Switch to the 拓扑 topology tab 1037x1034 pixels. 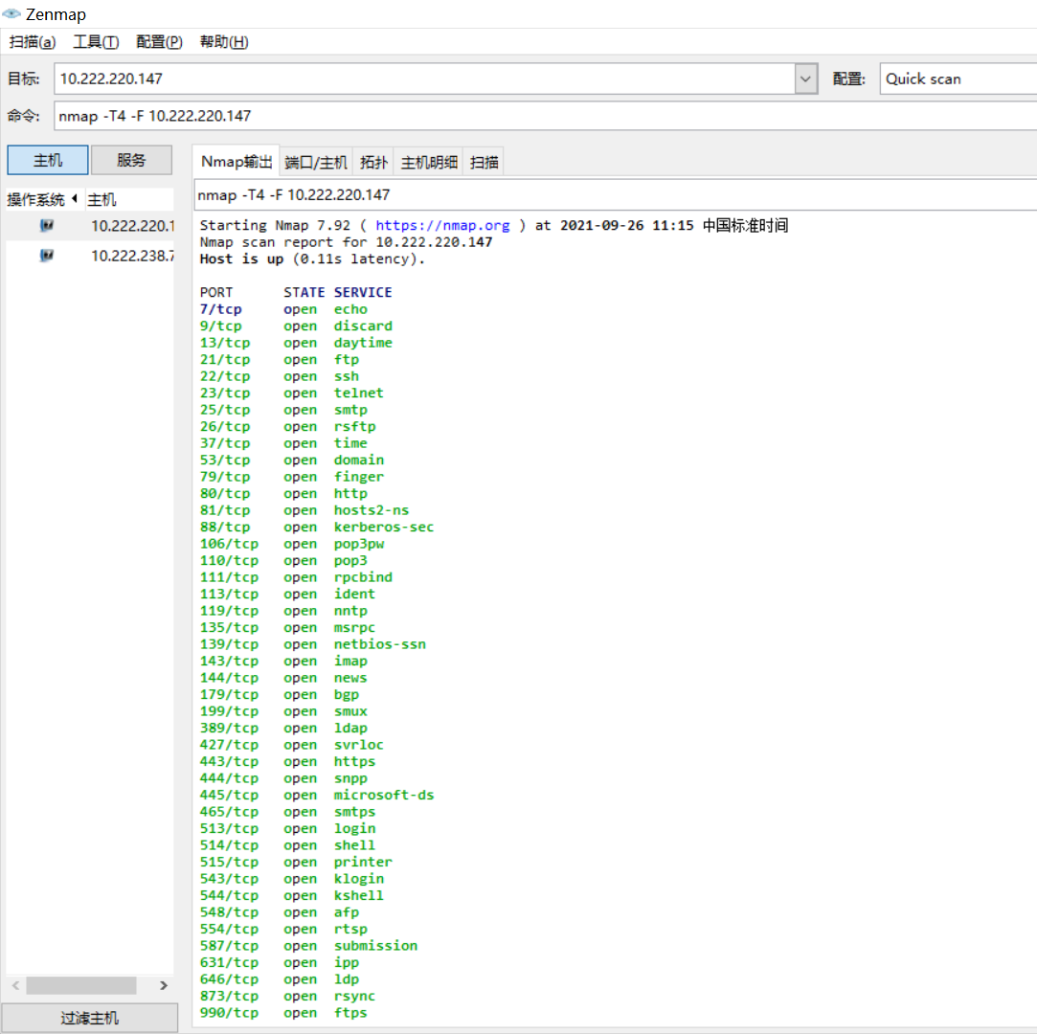click(373, 163)
